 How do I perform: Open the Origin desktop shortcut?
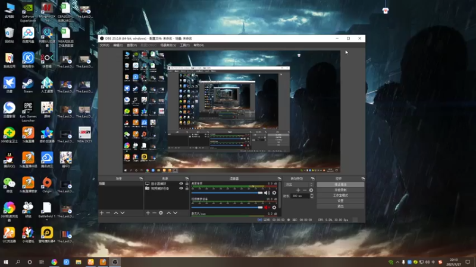tap(47, 185)
